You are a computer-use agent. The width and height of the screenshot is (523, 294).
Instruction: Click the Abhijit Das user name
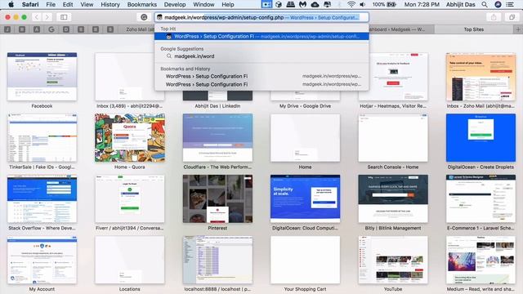pos(461,4)
